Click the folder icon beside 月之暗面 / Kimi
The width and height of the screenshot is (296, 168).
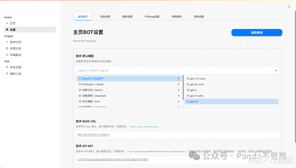click(x=80, y=101)
